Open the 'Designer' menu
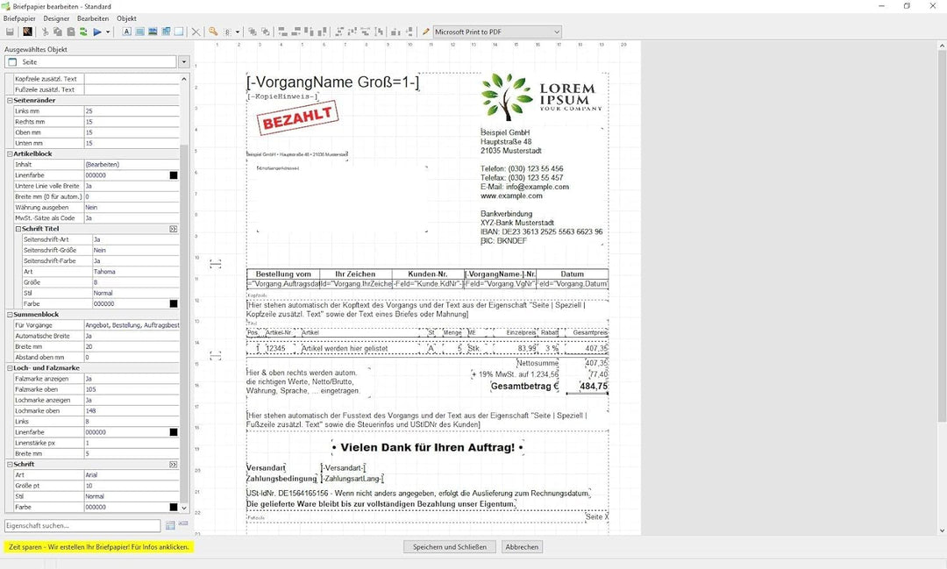 coord(56,18)
